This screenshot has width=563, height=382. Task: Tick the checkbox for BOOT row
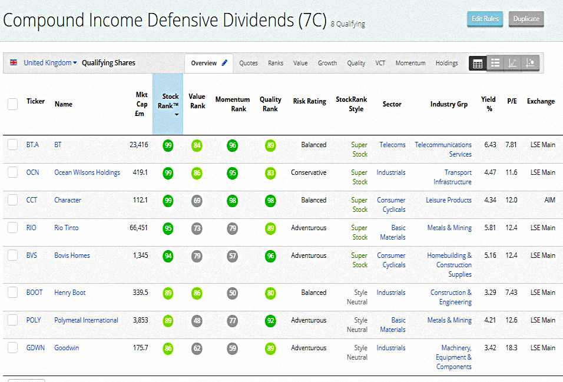(12, 293)
